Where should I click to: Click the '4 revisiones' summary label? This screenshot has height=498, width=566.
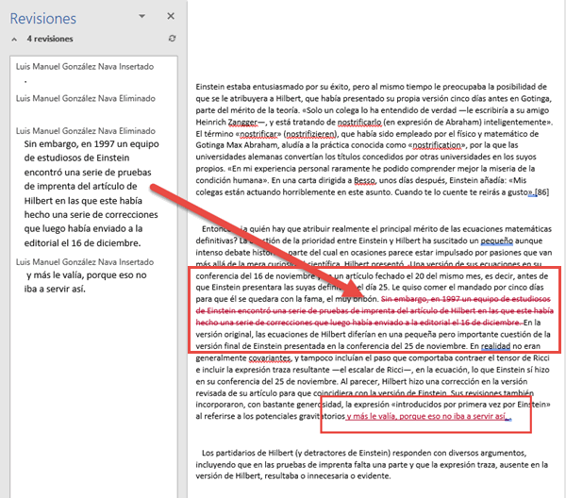[x=49, y=40]
